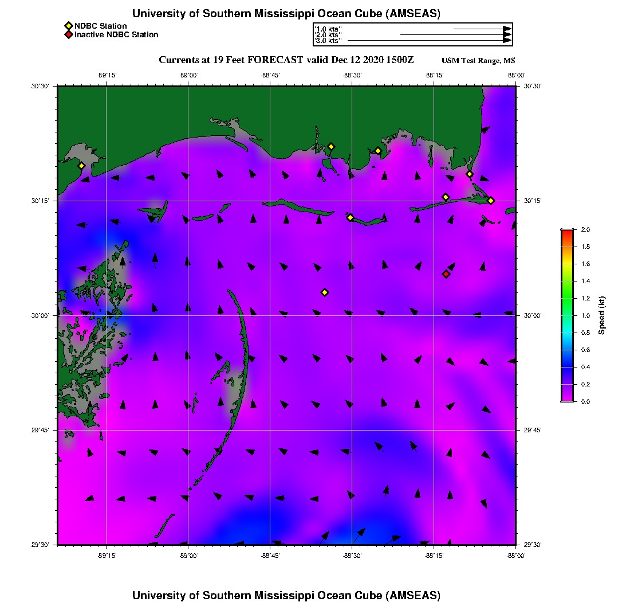
Task: Click the "USM Test Range, MS" label
Action: (479, 61)
